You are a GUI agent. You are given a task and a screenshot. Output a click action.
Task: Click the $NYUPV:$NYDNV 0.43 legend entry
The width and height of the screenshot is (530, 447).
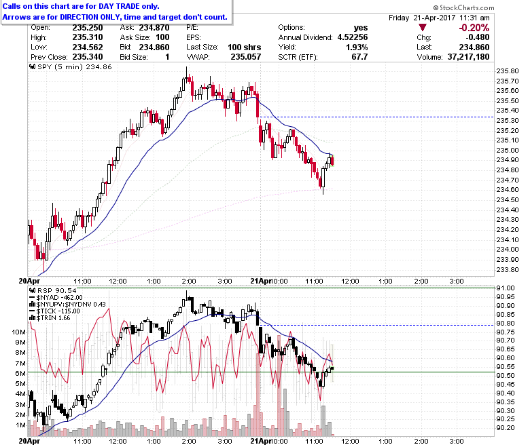[71, 305]
